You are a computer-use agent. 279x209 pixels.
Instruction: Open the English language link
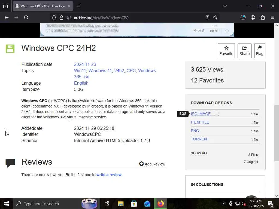[x=81, y=83]
